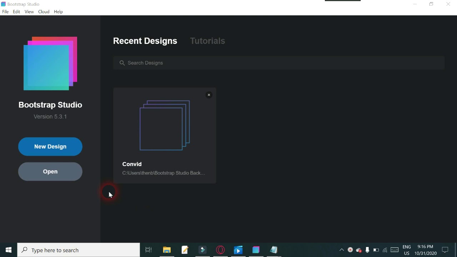Select the Recent Designs tab

[x=145, y=41]
